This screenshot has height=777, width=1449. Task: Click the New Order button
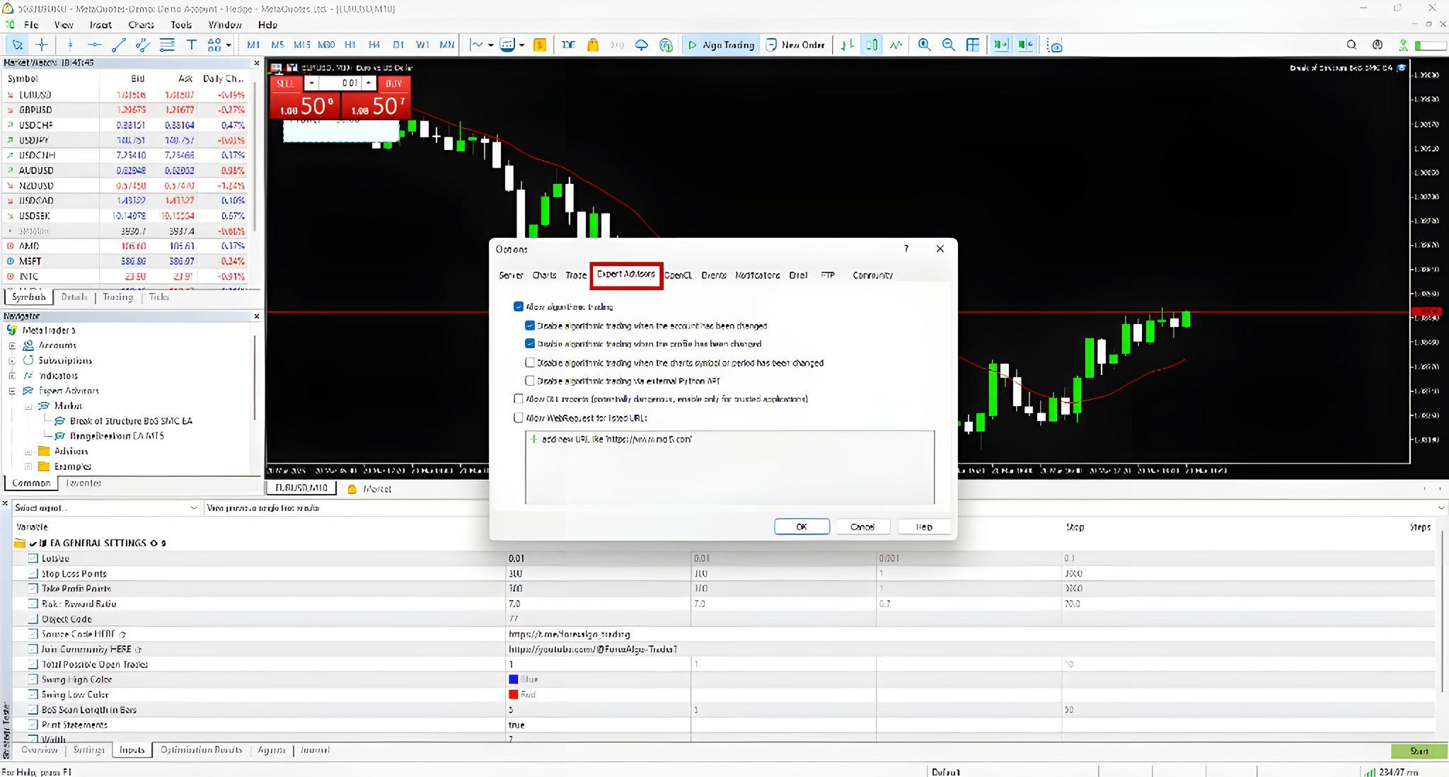(x=795, y=45)
